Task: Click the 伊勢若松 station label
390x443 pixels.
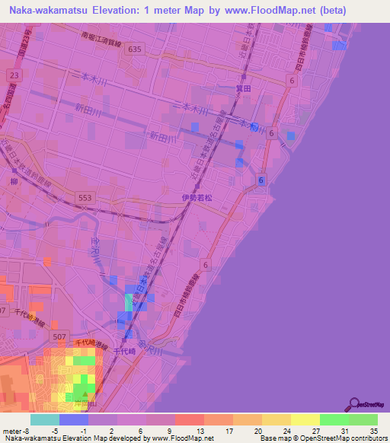Action: coord(197,198)
